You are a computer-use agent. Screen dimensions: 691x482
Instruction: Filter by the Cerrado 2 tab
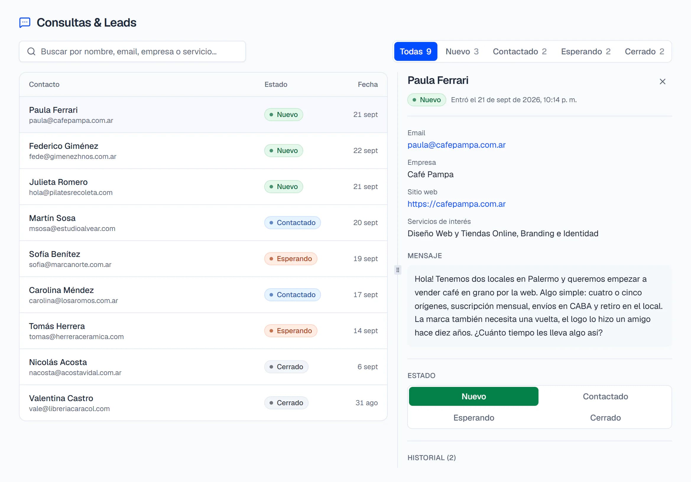(x=644, y=51)
